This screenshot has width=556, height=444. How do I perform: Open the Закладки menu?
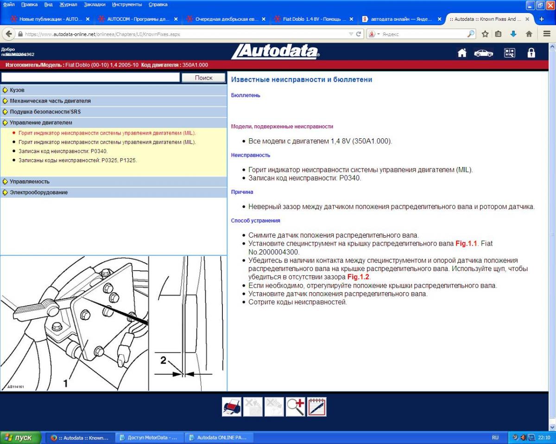[95, 5]
